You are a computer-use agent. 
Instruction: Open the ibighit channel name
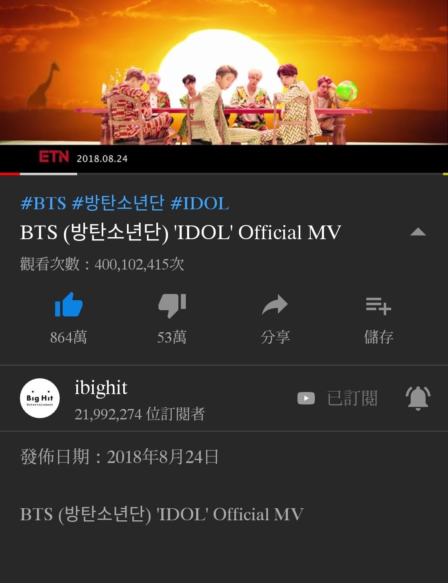pos(101,387)
